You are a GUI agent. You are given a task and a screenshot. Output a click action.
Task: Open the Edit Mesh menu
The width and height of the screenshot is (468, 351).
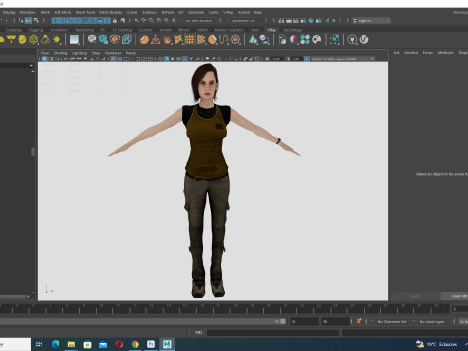(62, 12)
